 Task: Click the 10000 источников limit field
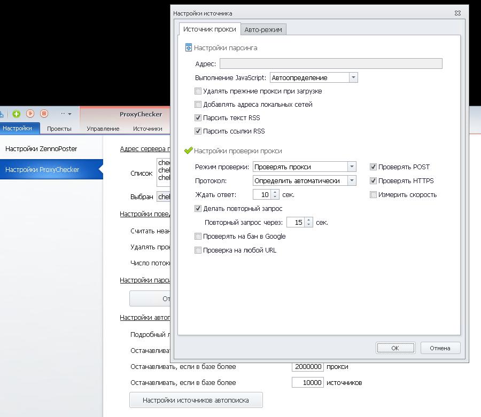pos(308,383)
